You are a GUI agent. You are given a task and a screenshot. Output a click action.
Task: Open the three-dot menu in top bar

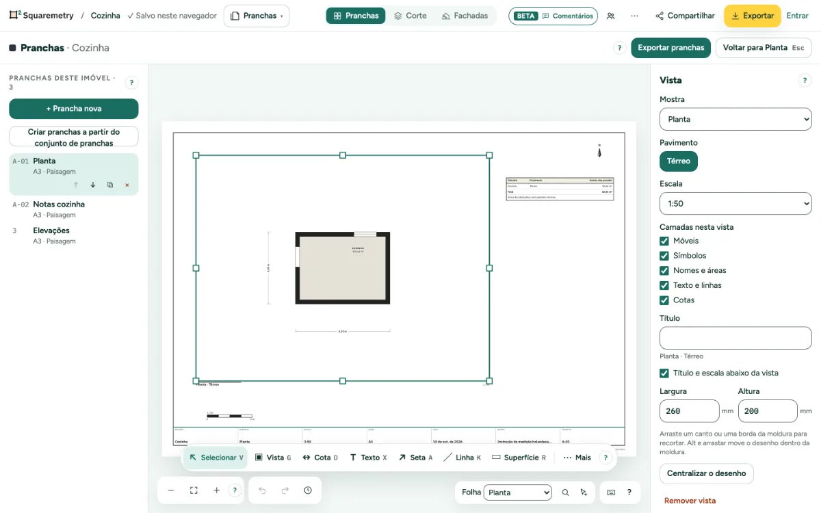[634, 16]
